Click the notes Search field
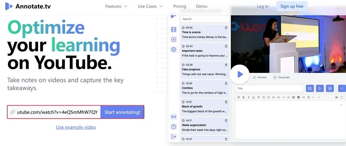The height and width of the screenshot is (146, 346). click(205, 19)
